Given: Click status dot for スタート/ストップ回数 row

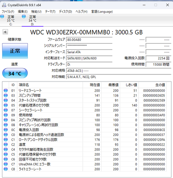Looking at the screenshot, I should [x=6, y=100].
